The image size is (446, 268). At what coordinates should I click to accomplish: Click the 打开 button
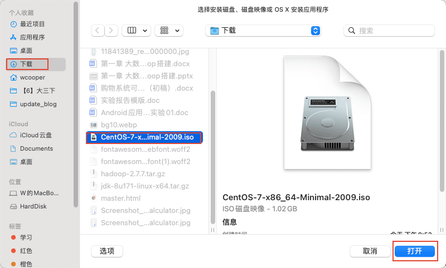(414, 251)
